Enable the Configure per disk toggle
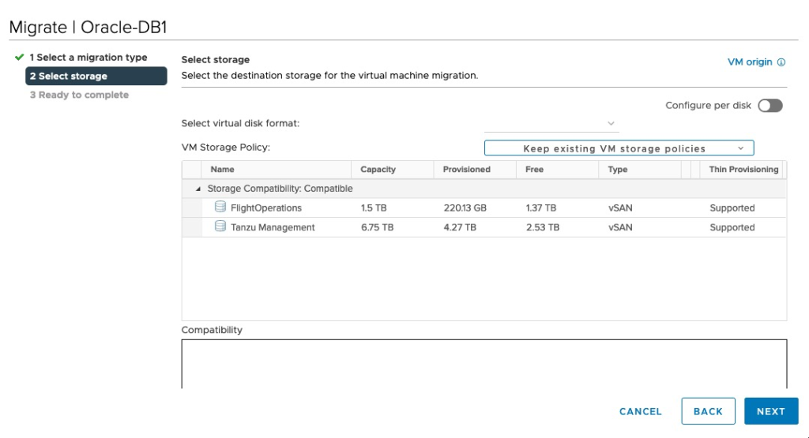This screenshot has height=438, width=809. pyautogui.click(x=769, y=106)
